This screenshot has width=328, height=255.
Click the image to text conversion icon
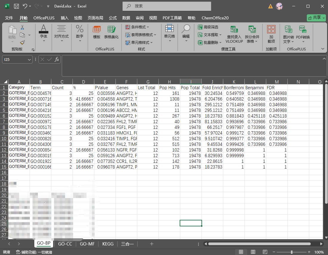click(x=288, y=30)
